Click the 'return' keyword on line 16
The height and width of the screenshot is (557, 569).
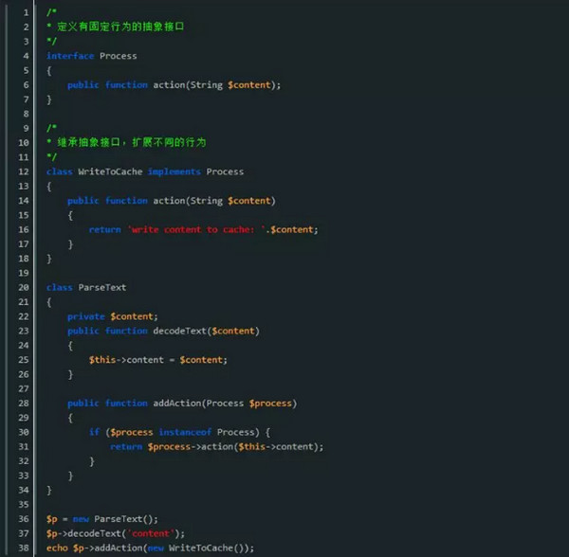[104, 229]
